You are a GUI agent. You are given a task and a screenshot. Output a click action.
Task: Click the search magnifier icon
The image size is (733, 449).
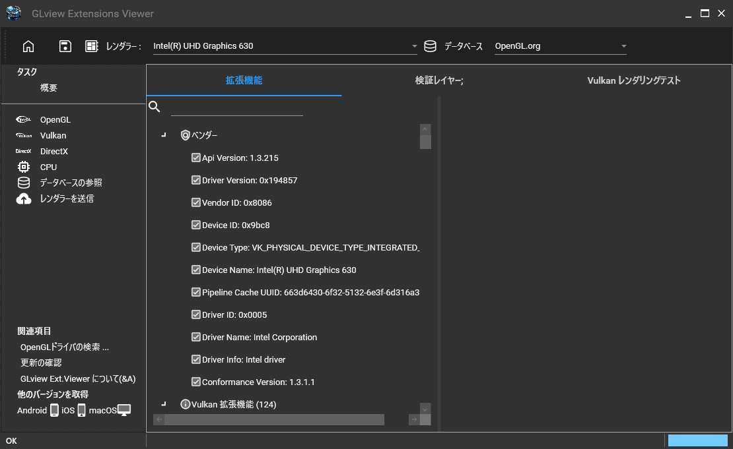(x=155, y=106)
